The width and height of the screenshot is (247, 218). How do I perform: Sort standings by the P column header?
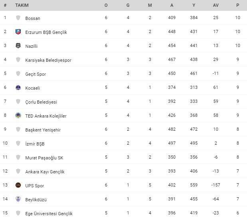(237, 5)
